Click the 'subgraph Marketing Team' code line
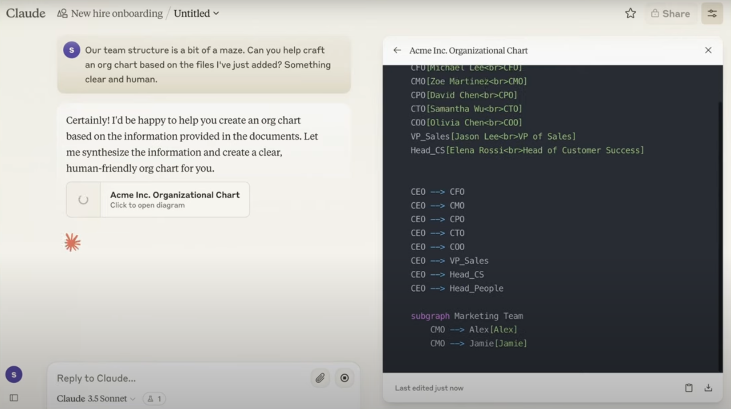 (467, 316)
